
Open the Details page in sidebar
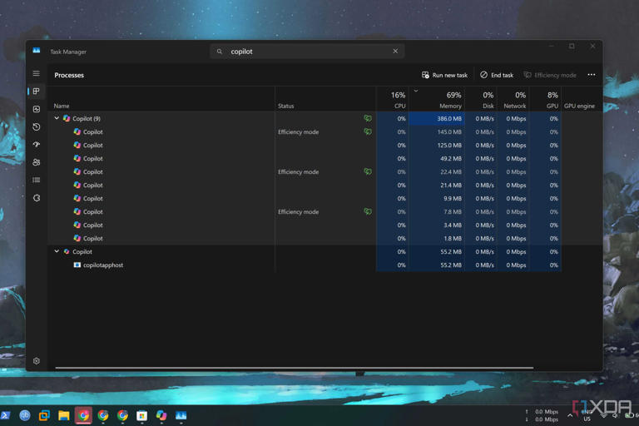coord(37,180)
